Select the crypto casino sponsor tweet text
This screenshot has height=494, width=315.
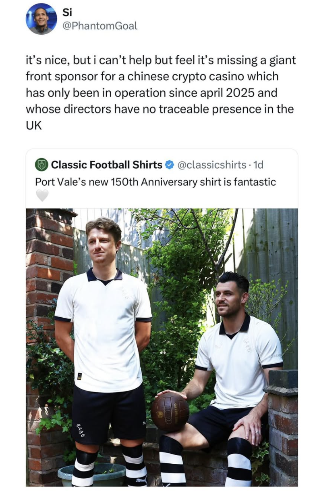[160, 92]
